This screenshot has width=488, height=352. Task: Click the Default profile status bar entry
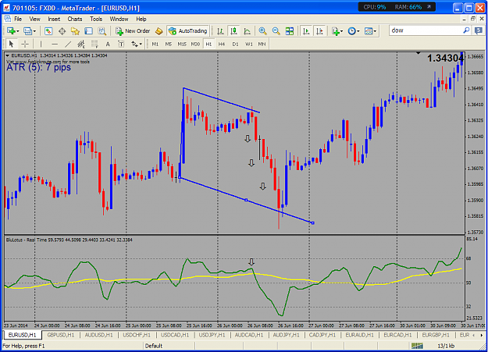[x=154, y=346]
